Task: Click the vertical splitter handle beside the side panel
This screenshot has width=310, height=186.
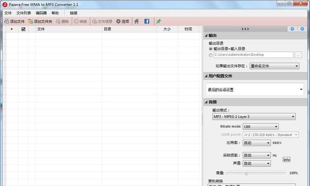Action: [x=202, y=119]
